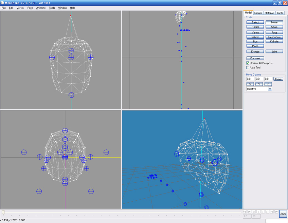288x223 pixels.
Task: Open the Tools menu
Action: point(52,8)
